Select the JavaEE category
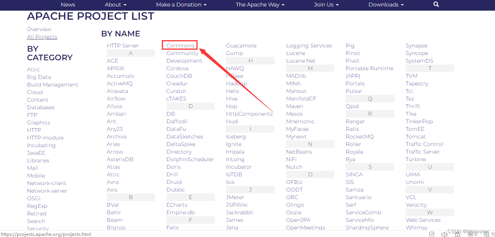 tap(36, 153)
